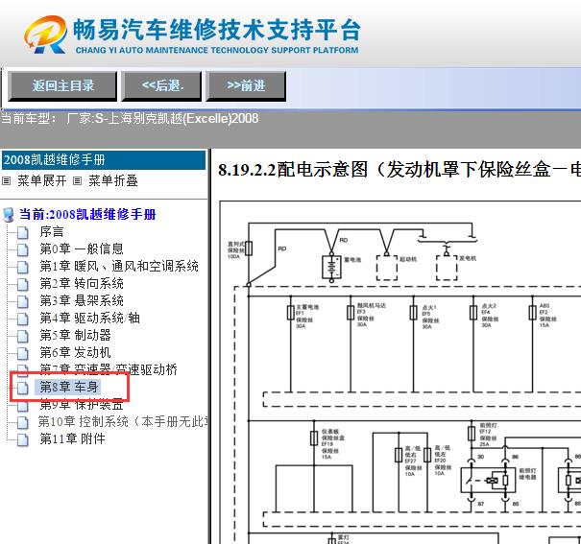Open the 序言 tree entry
This screenshot has height=544, width=581.
click(x=52, y=231)
